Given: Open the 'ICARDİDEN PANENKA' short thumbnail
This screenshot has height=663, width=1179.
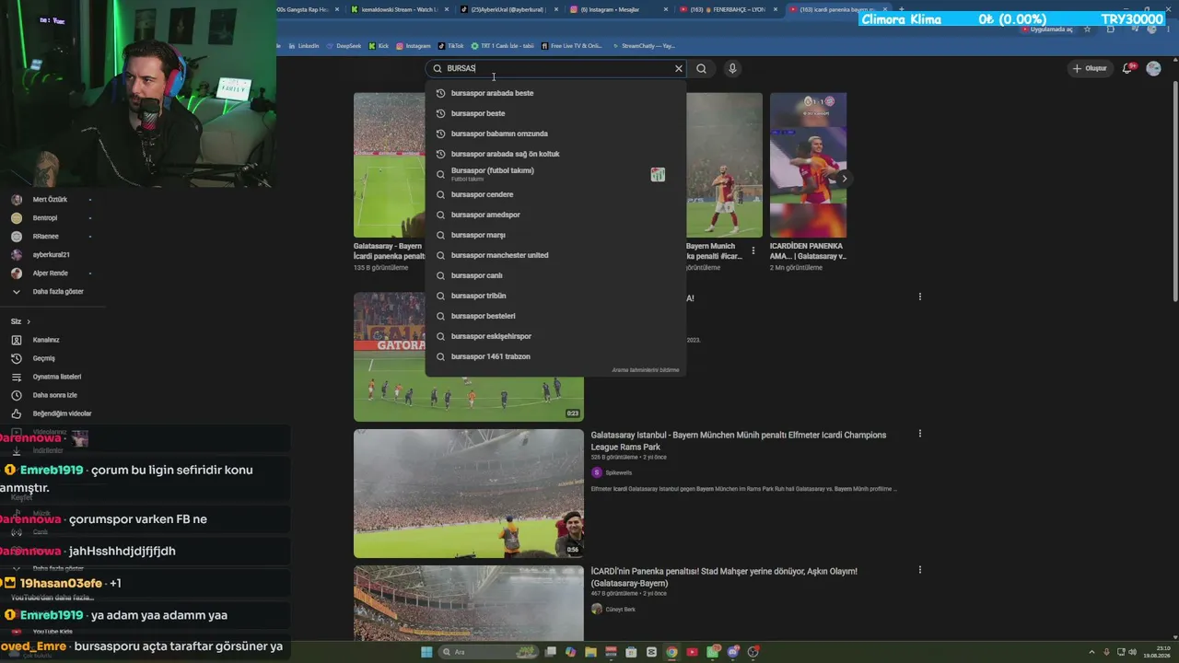Looking at the screenshot, I should click(x=808, y=165).
